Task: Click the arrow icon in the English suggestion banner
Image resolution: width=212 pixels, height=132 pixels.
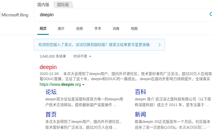Action: (x=160, y=45)
